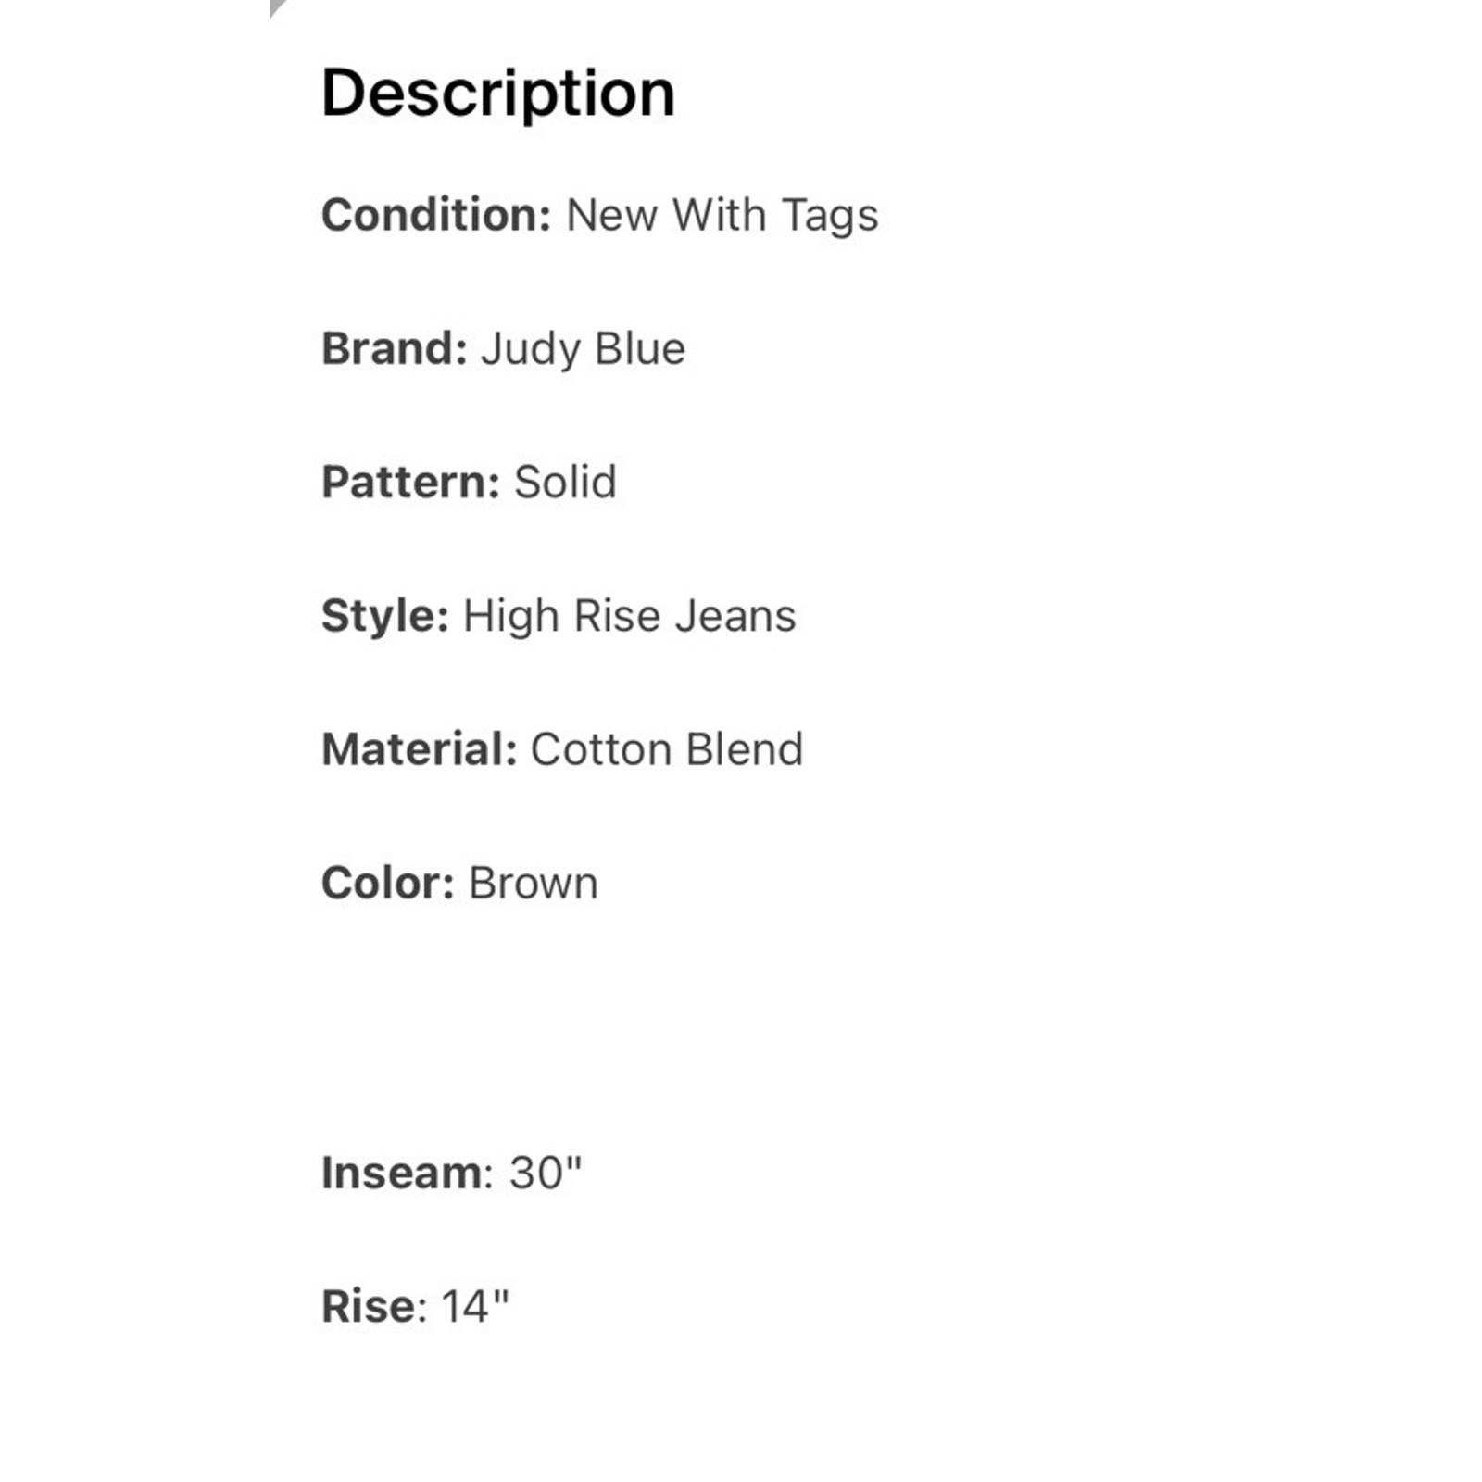Select the bold Material label
The image size is (1482, 1482).
point(419,749)
